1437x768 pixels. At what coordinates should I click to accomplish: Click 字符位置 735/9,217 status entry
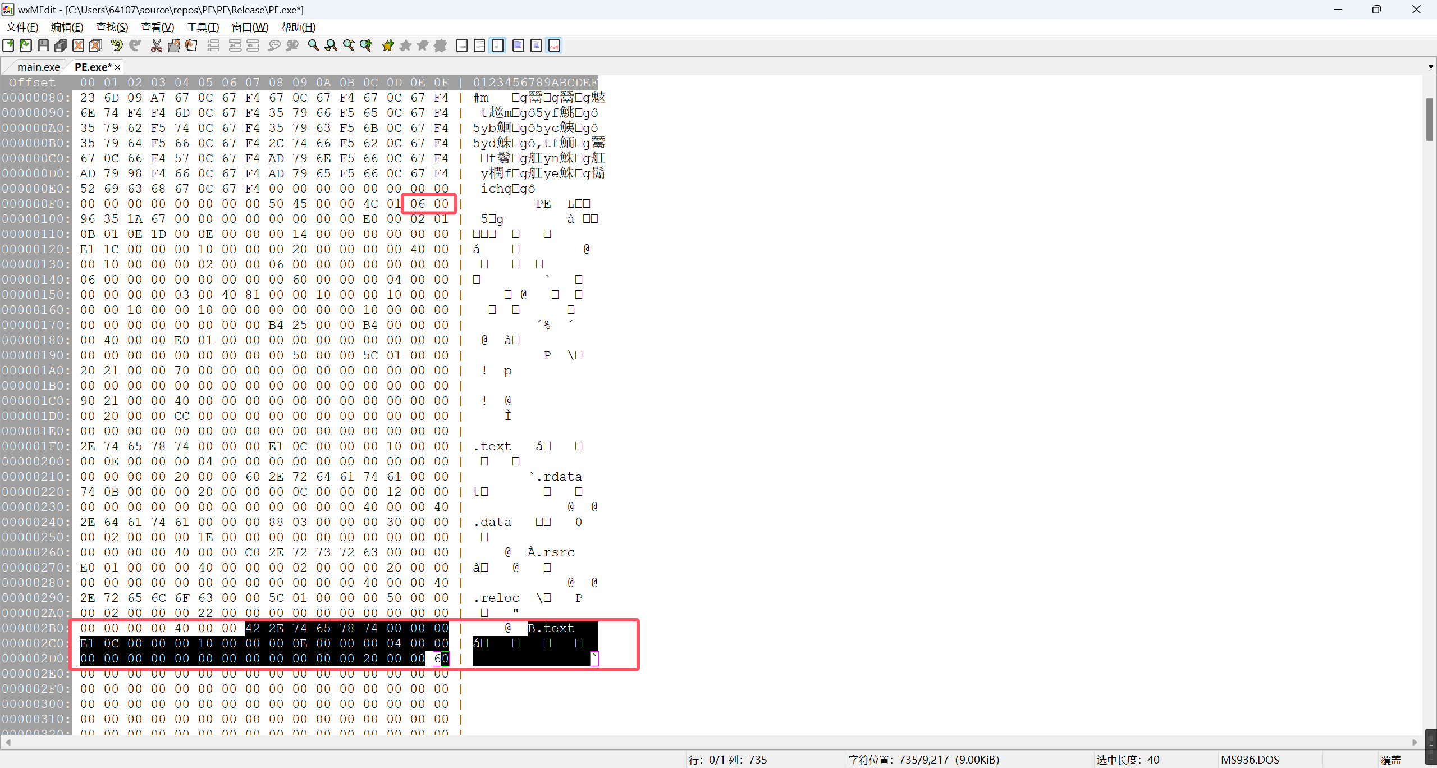tap(924, 760)
